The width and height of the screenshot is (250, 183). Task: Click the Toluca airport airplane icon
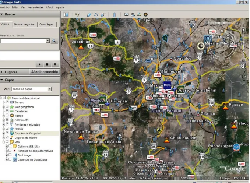108,103
